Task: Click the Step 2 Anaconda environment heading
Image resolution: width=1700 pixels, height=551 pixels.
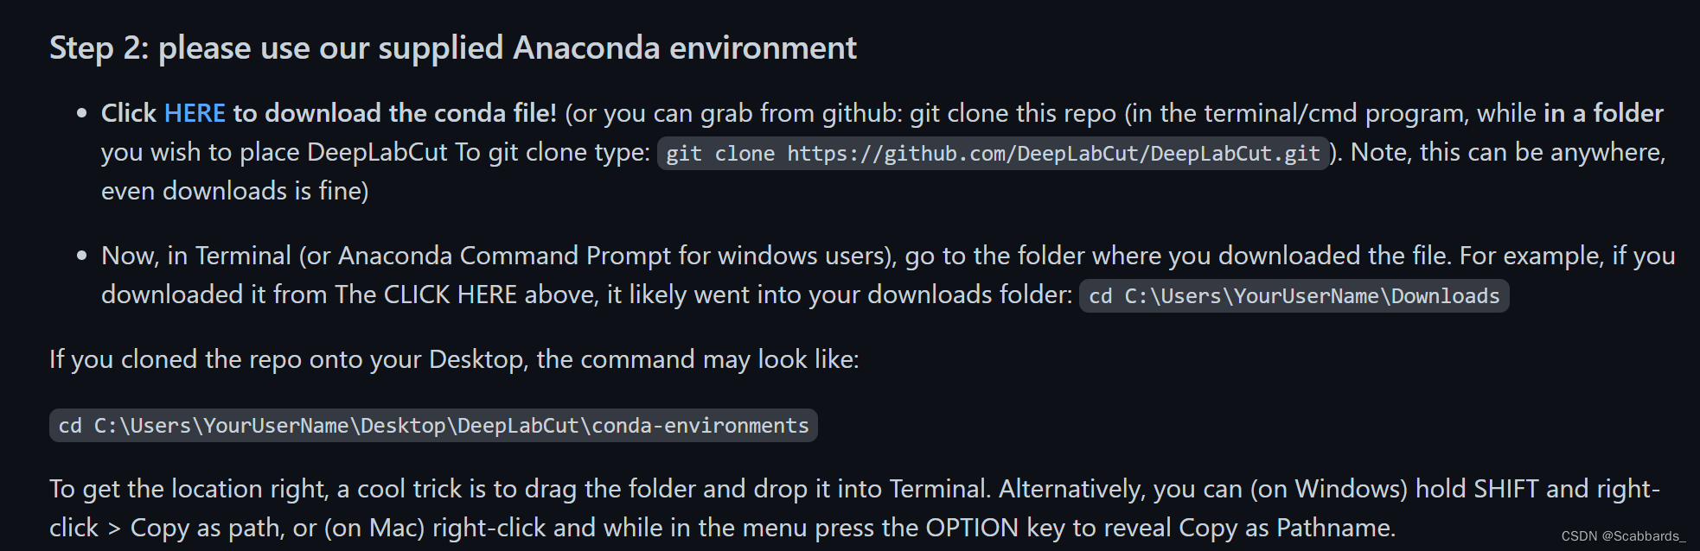Action: tap(453, 47)
